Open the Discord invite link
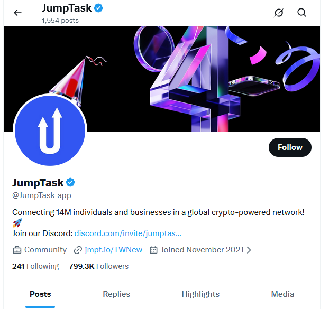This screenshot has height=309, width=329. pos(128,233)
